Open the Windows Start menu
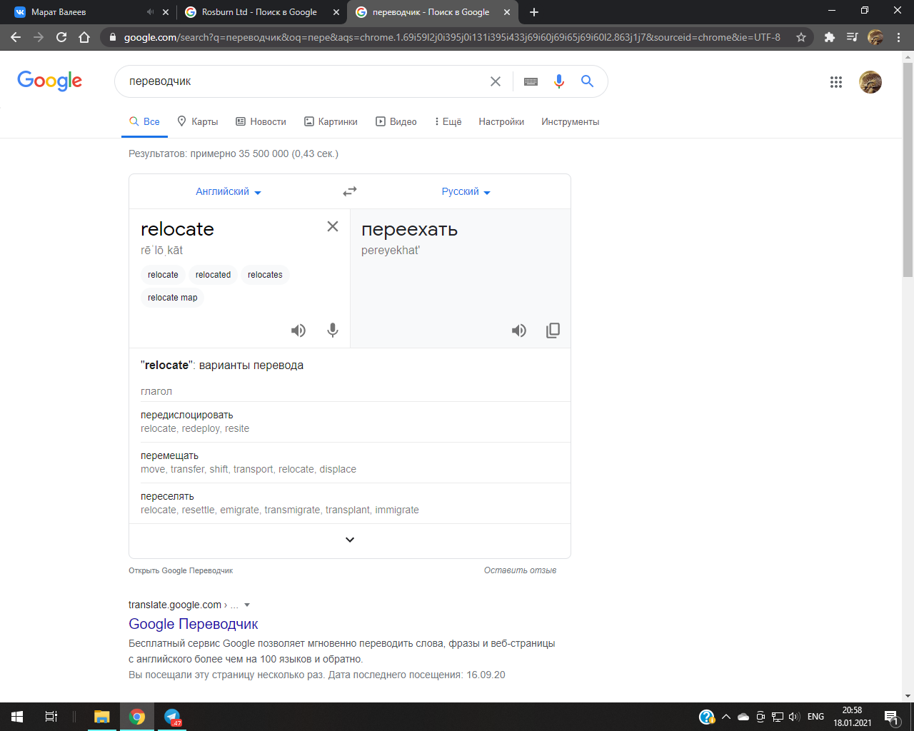Screen dimensions: 914x731 coord(17,717)
